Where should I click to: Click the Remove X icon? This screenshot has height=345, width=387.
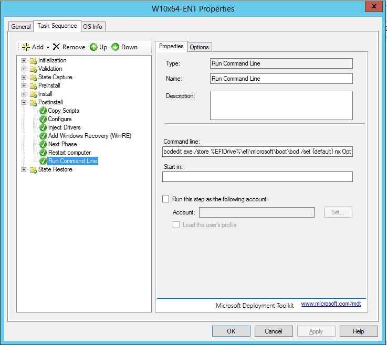click(x=57, y=47)
